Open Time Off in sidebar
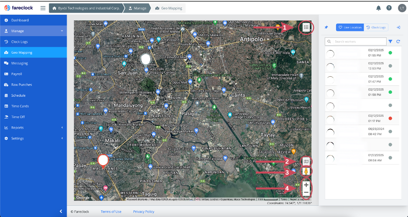The width and height of the screenshot is (408, 217). 33,117
